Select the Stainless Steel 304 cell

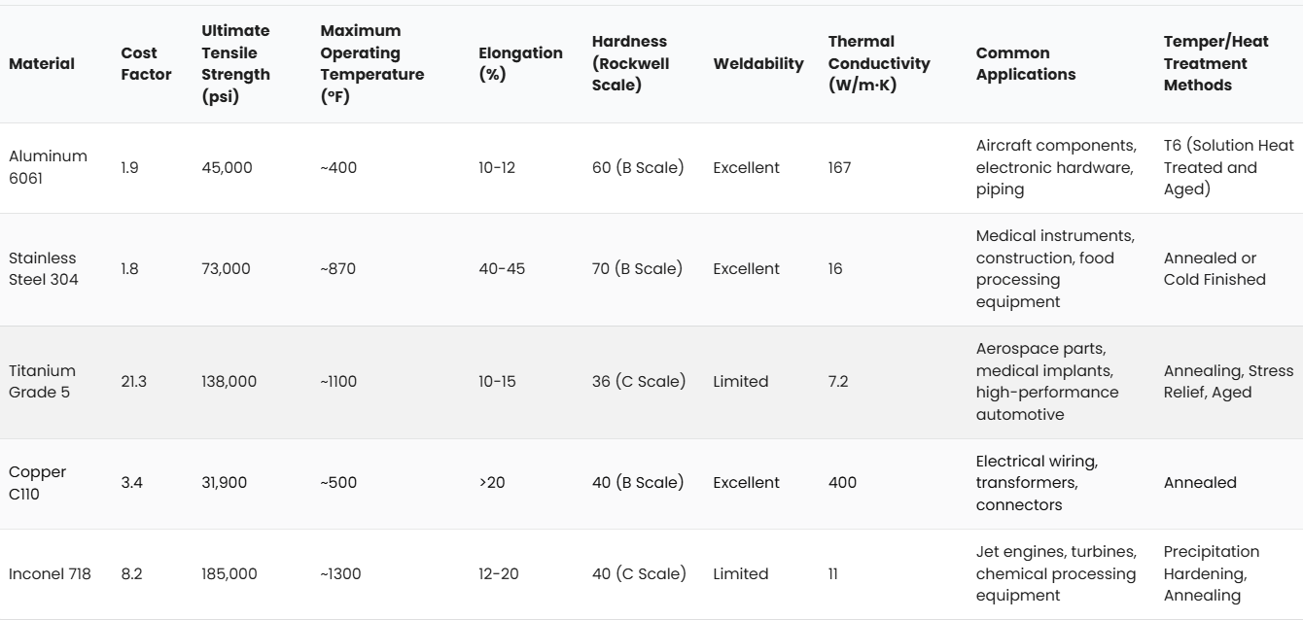pos(44,269)
